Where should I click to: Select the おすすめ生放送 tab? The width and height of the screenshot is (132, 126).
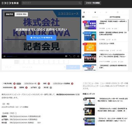pos(115,17)
